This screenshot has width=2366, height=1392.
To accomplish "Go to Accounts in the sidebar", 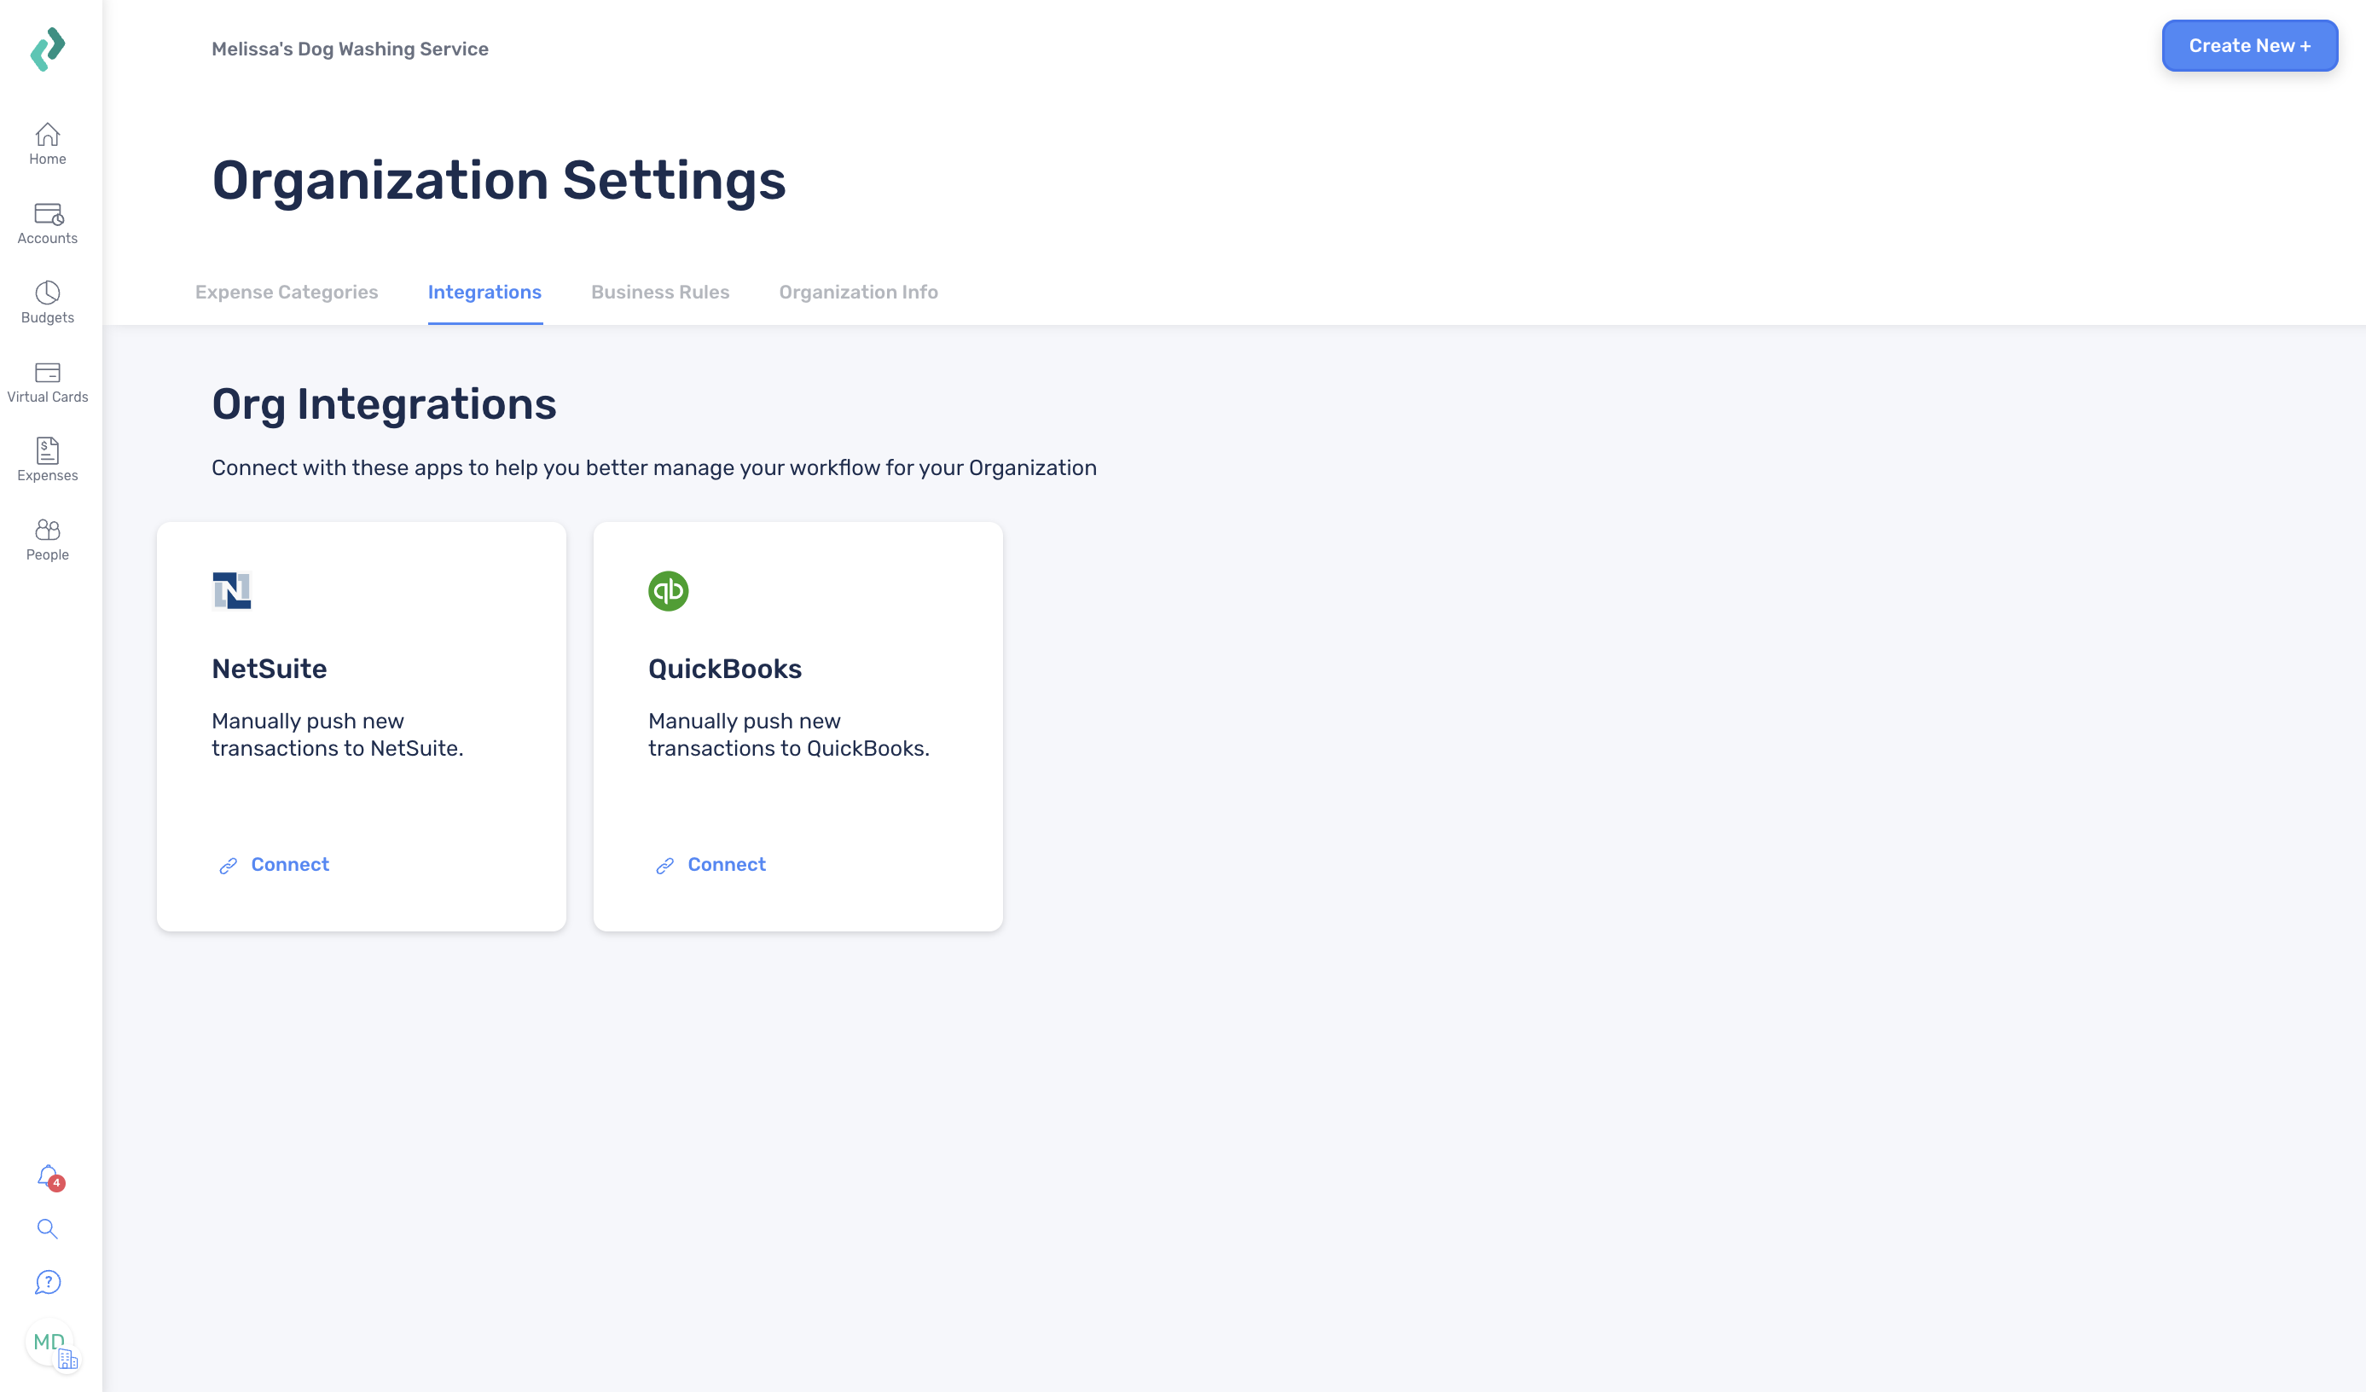I will tap(47, 224).
